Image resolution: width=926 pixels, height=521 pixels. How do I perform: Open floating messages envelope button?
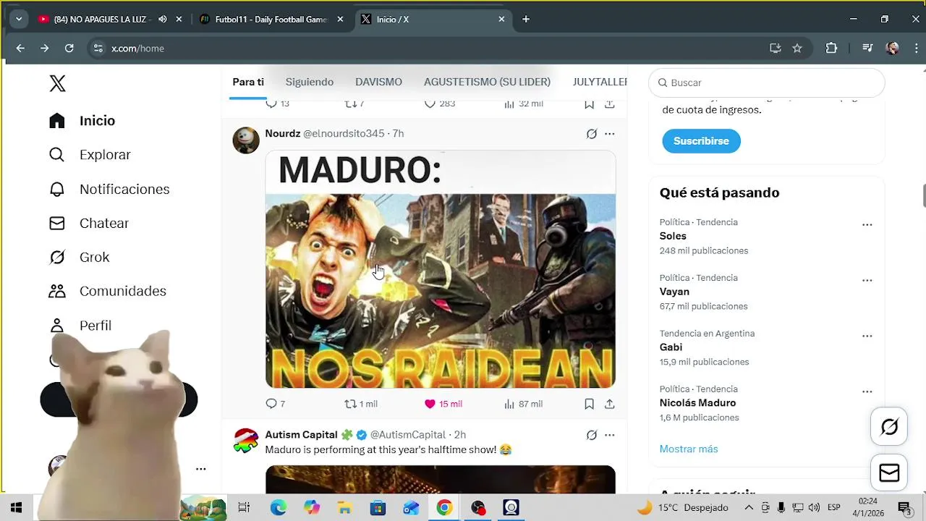pyautogui.click(x=889, y=473)
